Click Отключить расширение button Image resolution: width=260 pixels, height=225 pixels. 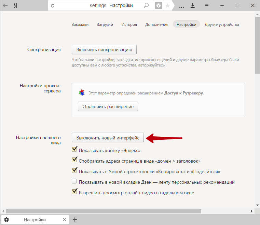click(108, 106)
